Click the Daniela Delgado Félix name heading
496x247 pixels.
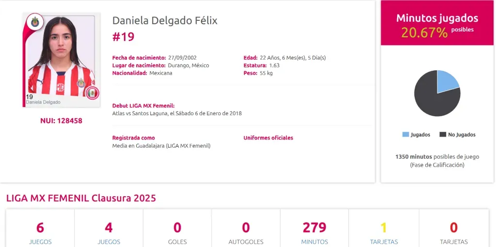coord(165,20)
